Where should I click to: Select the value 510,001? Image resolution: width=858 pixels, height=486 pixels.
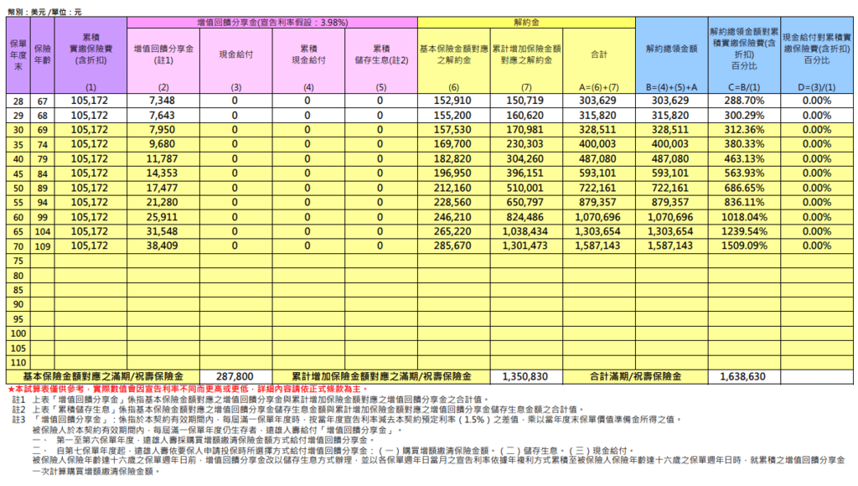coord(525,188)
